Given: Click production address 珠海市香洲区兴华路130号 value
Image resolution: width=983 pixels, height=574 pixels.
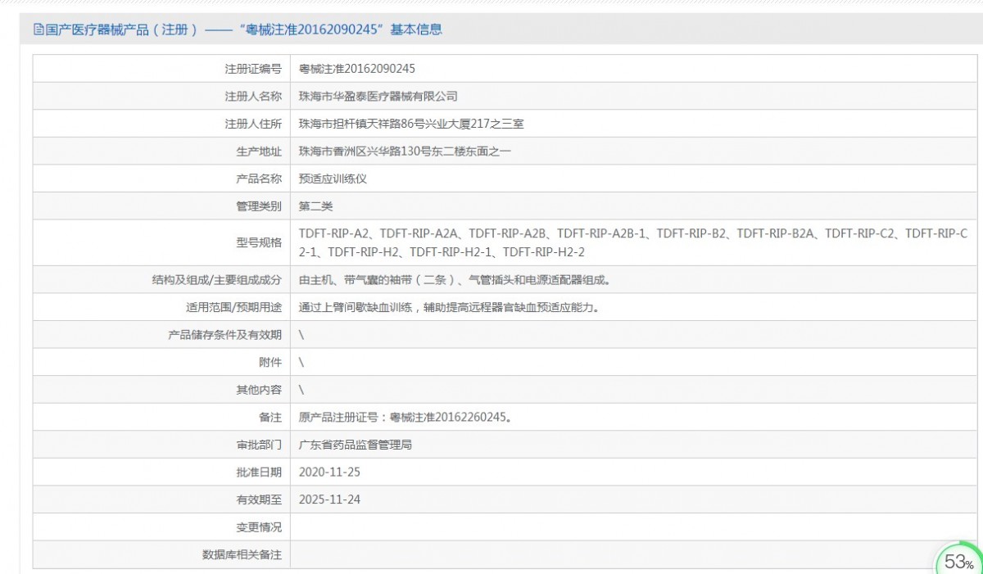Looking at the screenshot, I should coord(405,151).
